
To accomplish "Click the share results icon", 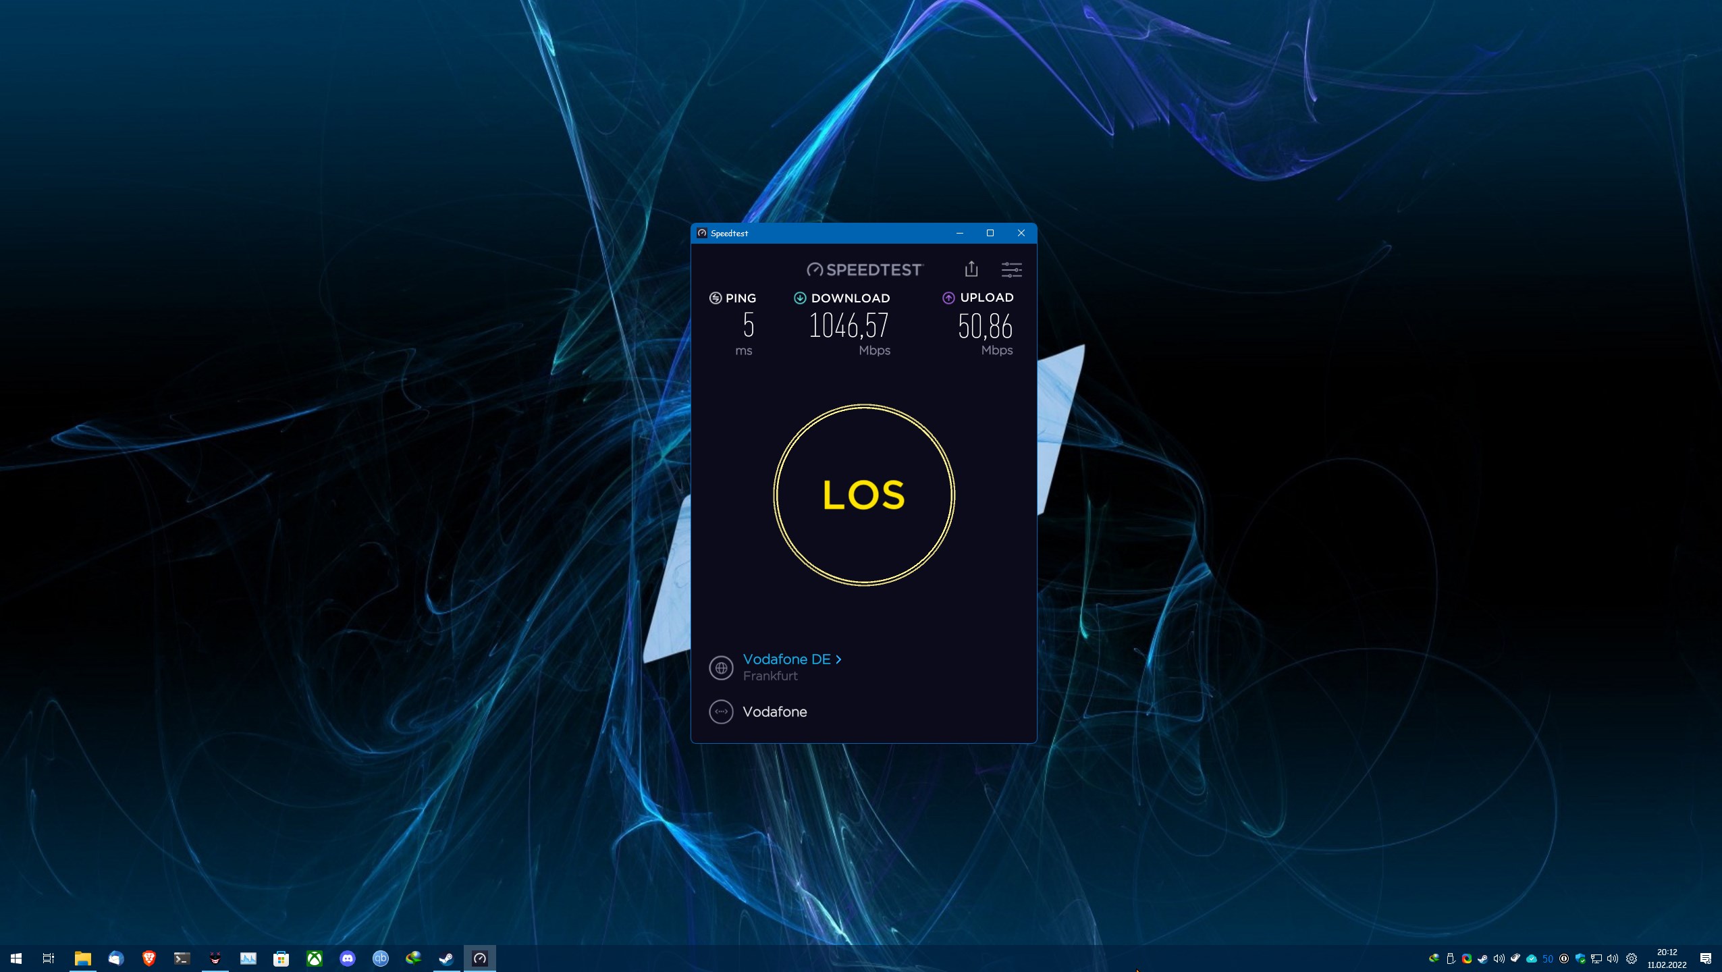I will (x=971, y=269).
